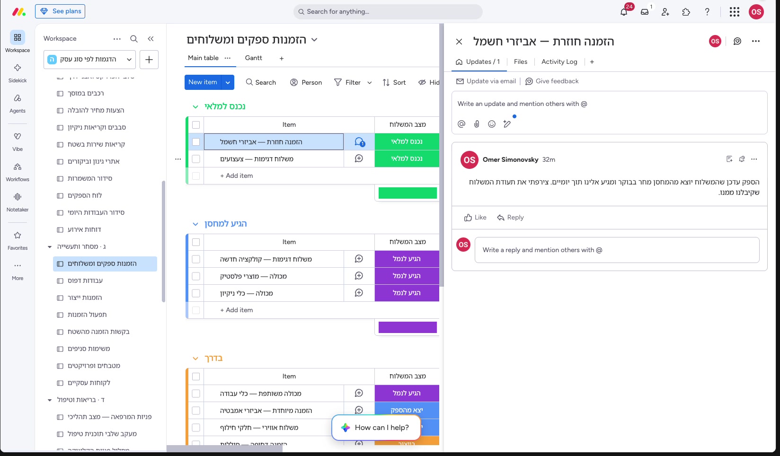This screenshot has height=456, width=780.
Task: Open the Activity Log tab
Action: pyautogui.click(x=559, y=61)
